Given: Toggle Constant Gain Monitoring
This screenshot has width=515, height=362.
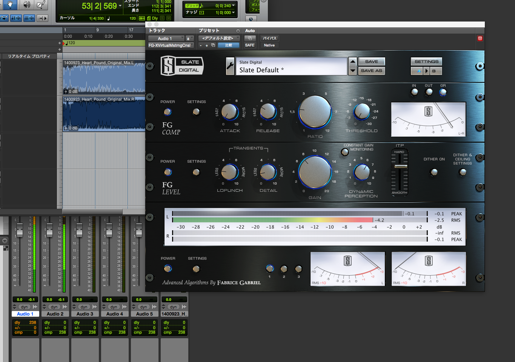Looking at the screenshot, I should (x=344, y=152).
